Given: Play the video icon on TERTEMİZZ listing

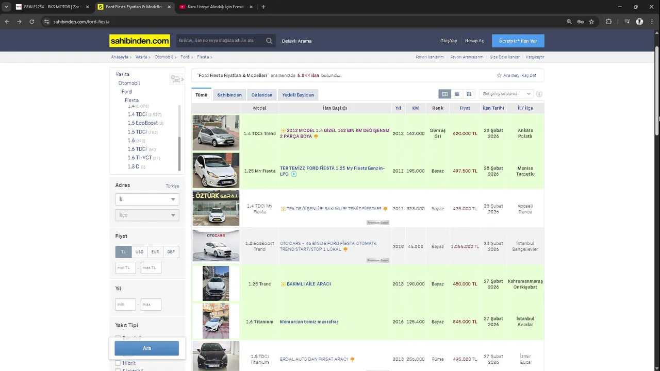Looking at the screenshot, I should pos(294,174).
